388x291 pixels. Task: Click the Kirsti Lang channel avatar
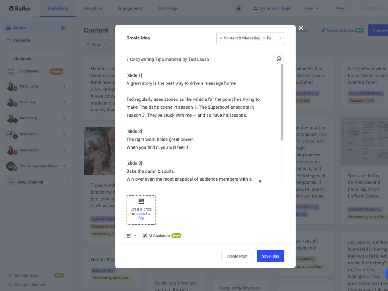pos(11,86)
